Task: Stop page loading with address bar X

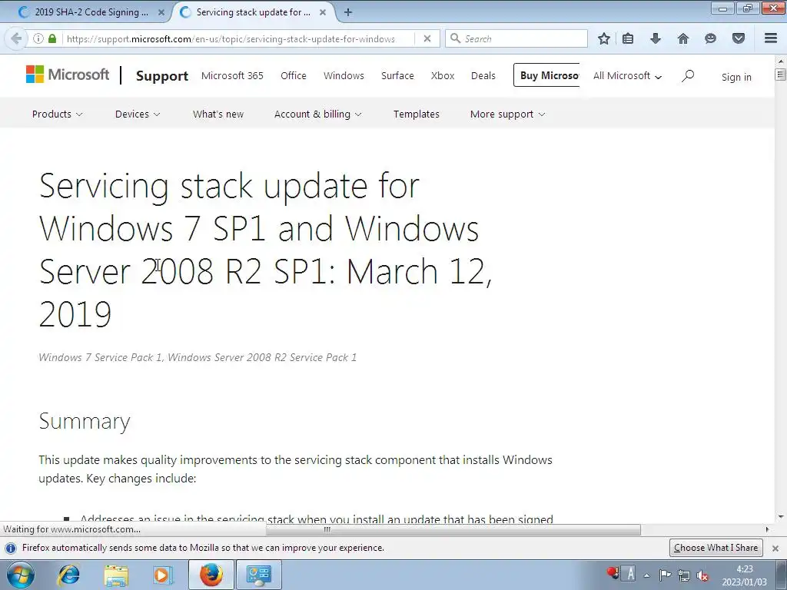Action: point(427,38)
